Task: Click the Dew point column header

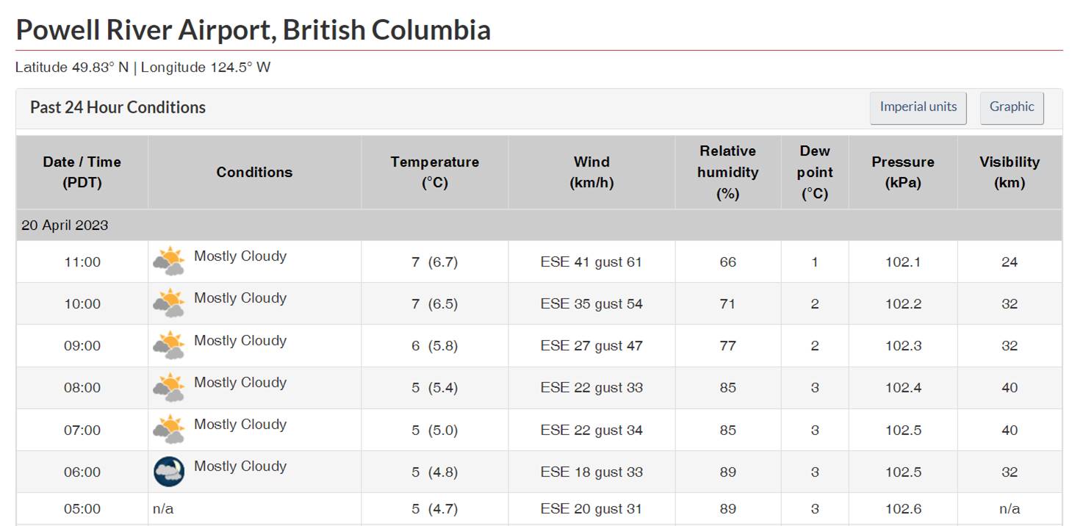Action: click(x=814, y=172)
